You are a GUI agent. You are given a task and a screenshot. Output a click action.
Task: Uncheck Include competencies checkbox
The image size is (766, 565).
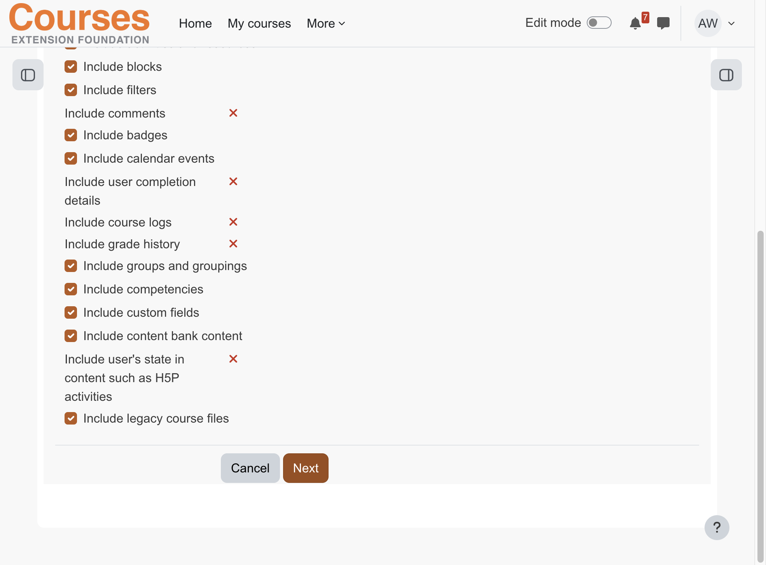pyautogui.click(x=71, y=289)
